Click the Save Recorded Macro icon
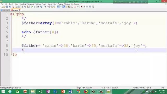Screen dimensions: 167x94 (x=93, y=7)
